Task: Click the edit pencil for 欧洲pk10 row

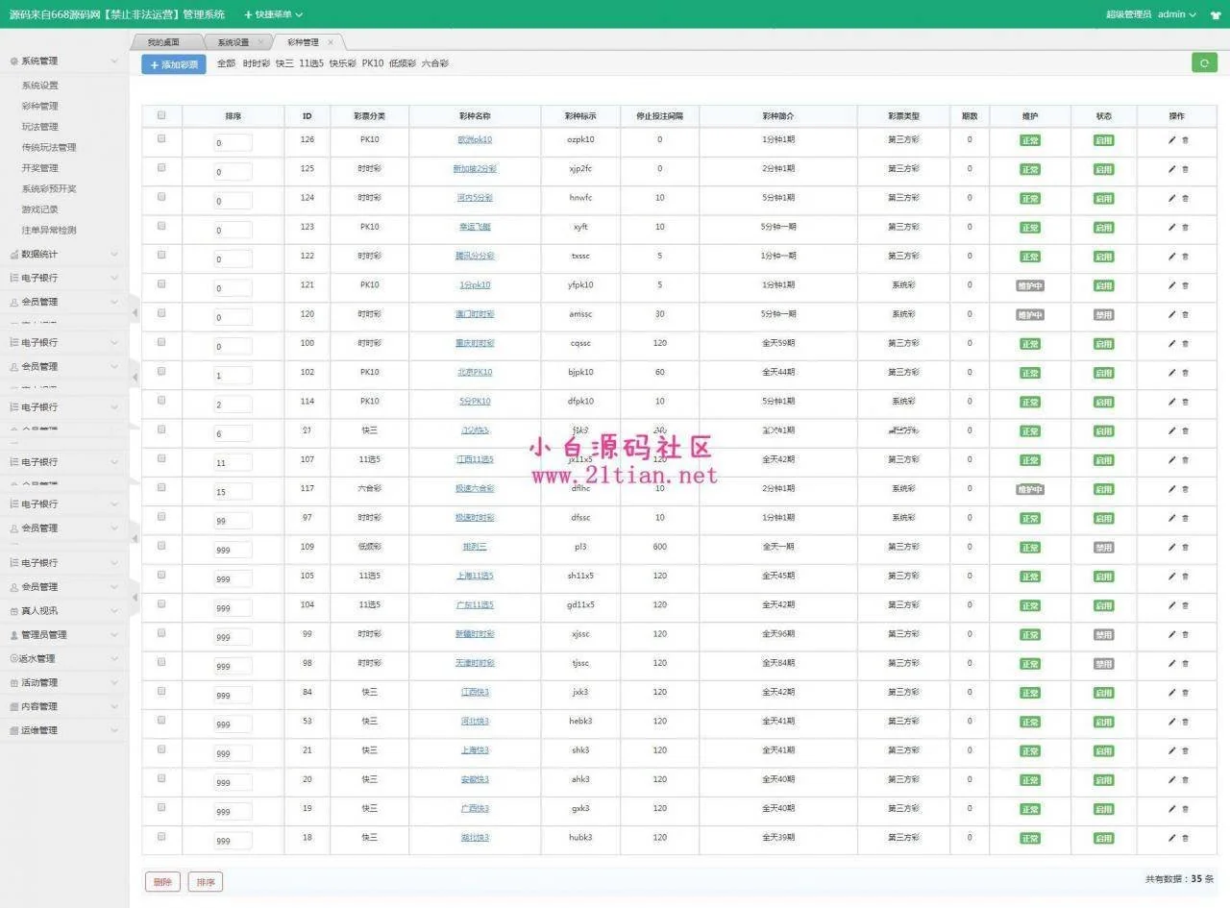Action: (1171, 140)
